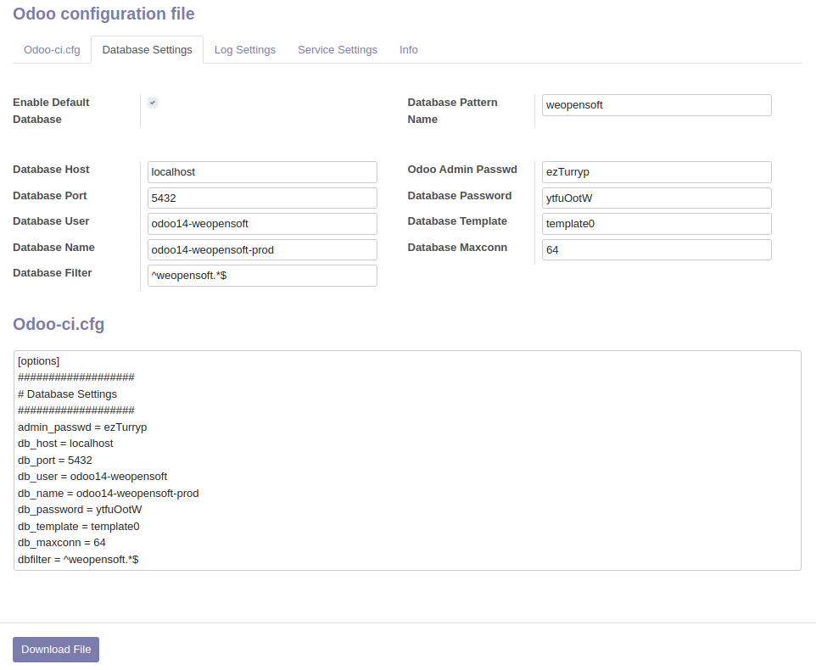The height and width of the screenshot is (670, 816).
Task: Click the 'db_password = ytfuOotW' line
Action: (x=80, y=510)
